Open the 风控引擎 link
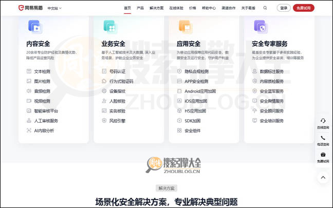333x208 pixels. click(x=117, y=121)
